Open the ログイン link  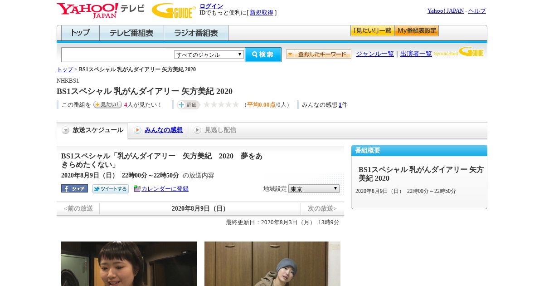click(211, 6)
